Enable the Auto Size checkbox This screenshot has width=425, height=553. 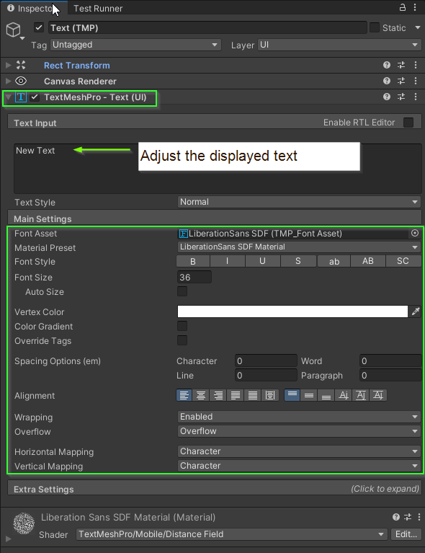click(x=182, y=291)
